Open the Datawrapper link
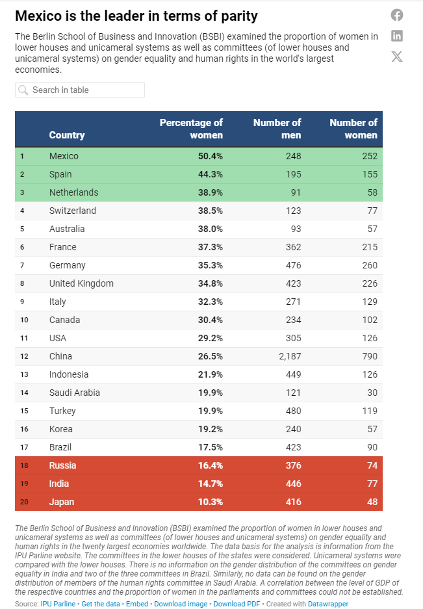This screenshot has height=609, width=423. [328, 604]
